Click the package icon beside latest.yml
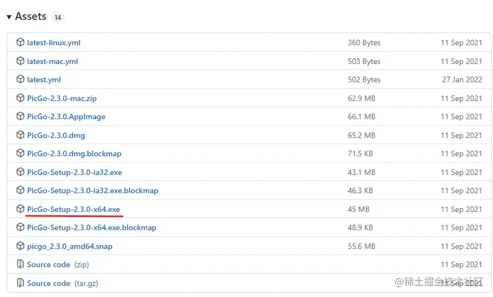 [x=20, y=79]
